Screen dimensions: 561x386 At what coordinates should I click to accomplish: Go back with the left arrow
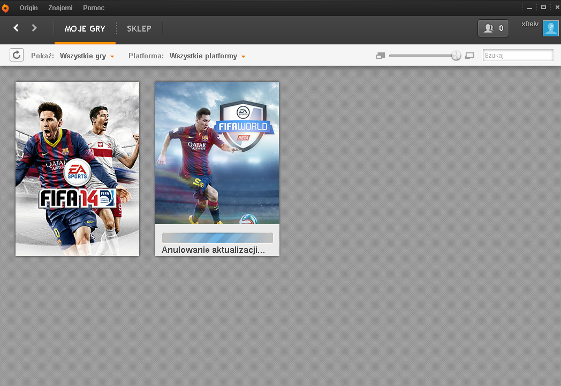16,28
